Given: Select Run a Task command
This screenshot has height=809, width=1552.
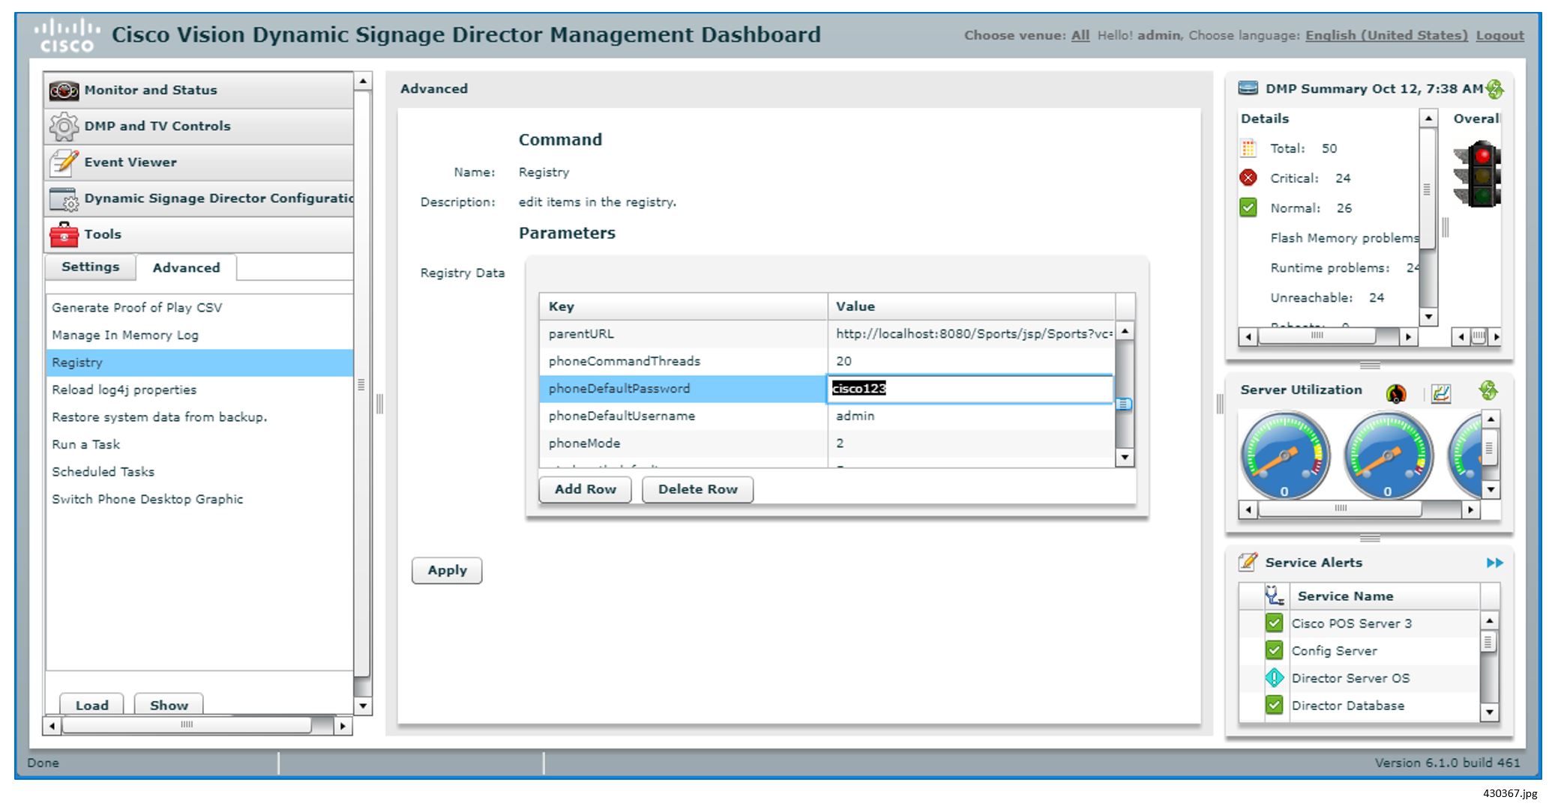Looking at the screenshot, I should click(85, 444).
